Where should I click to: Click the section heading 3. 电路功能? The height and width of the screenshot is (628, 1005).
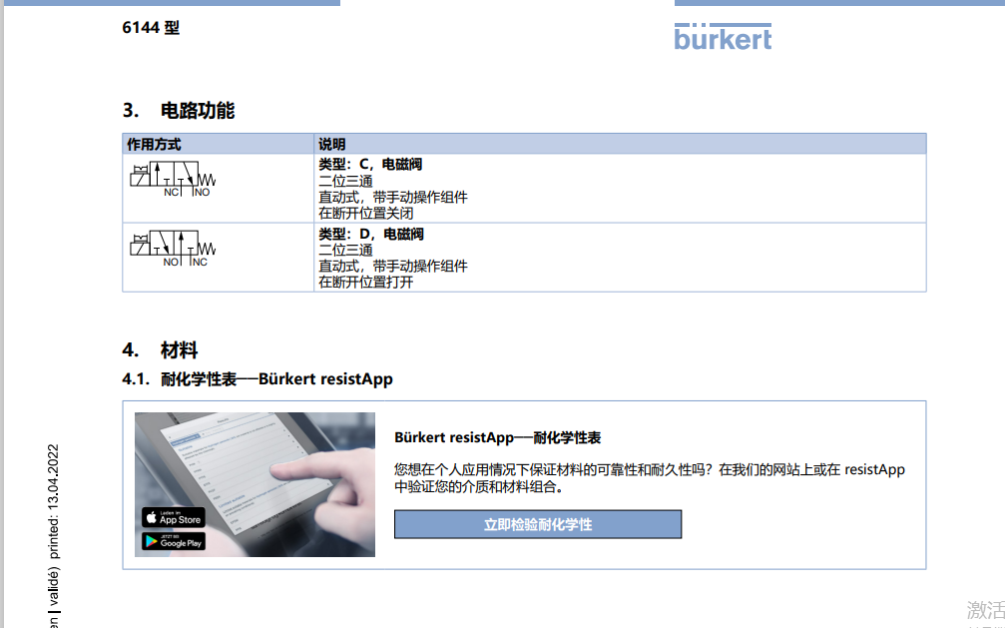point(179,110)
